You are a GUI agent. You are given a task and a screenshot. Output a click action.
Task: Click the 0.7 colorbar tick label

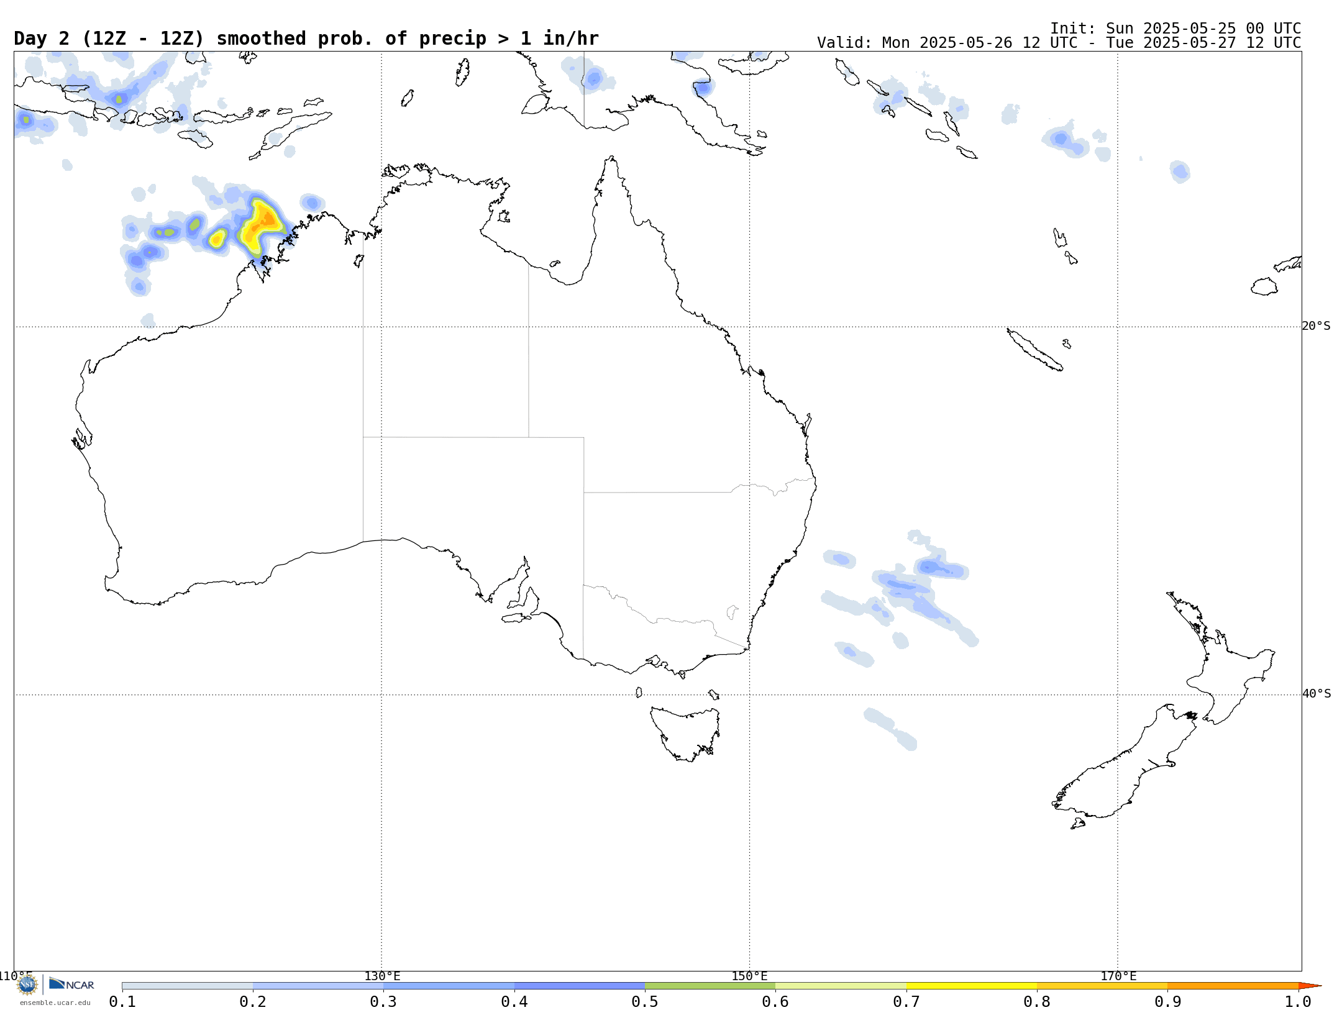(906, 1002)
